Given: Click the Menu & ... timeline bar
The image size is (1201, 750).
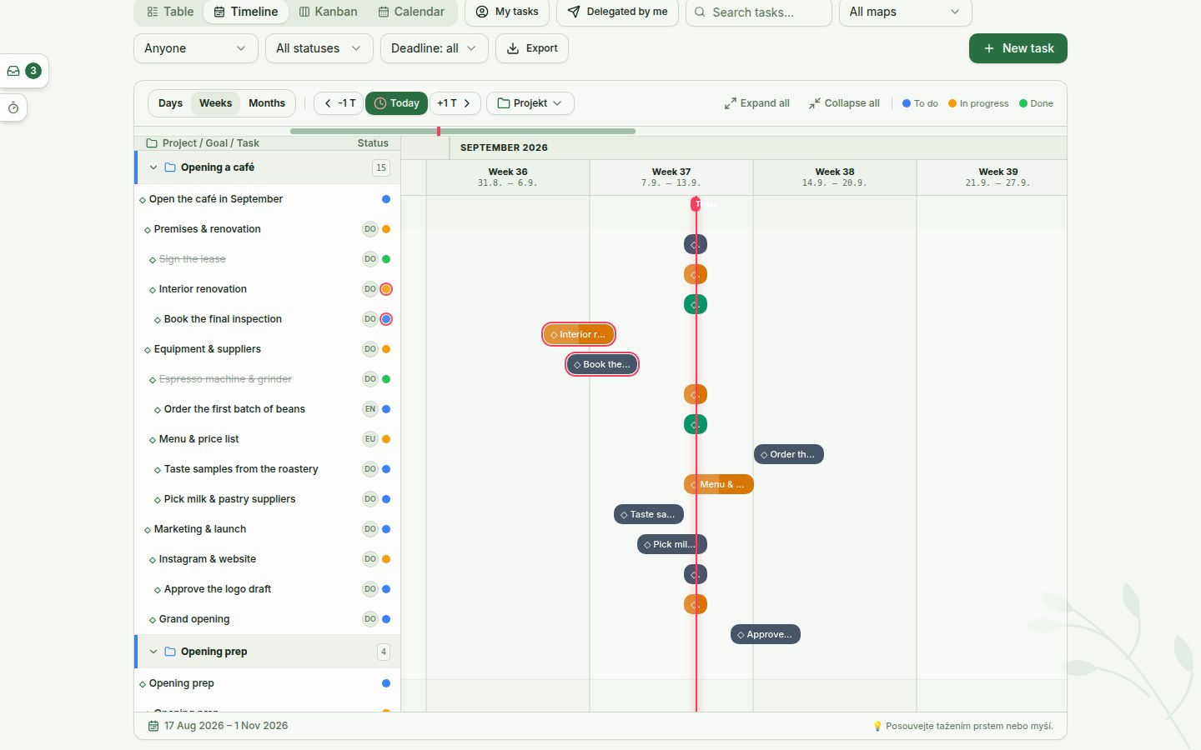Looking at the screenshot, I should pyautogui.click(x=719, y=484).
